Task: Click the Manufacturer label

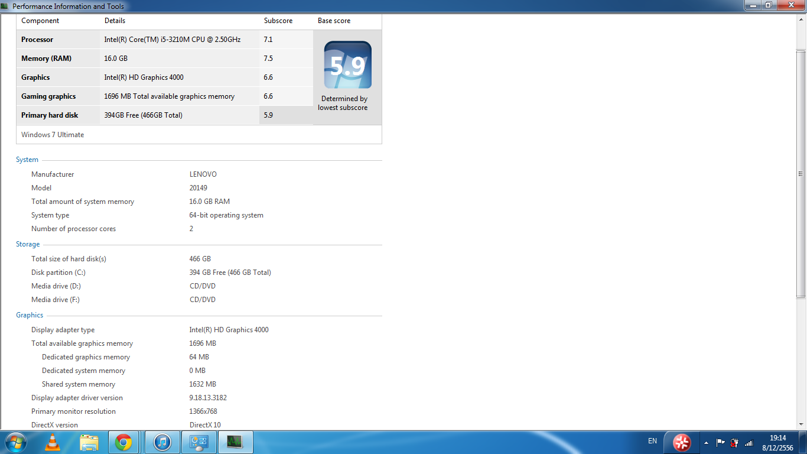Action: 53,174
